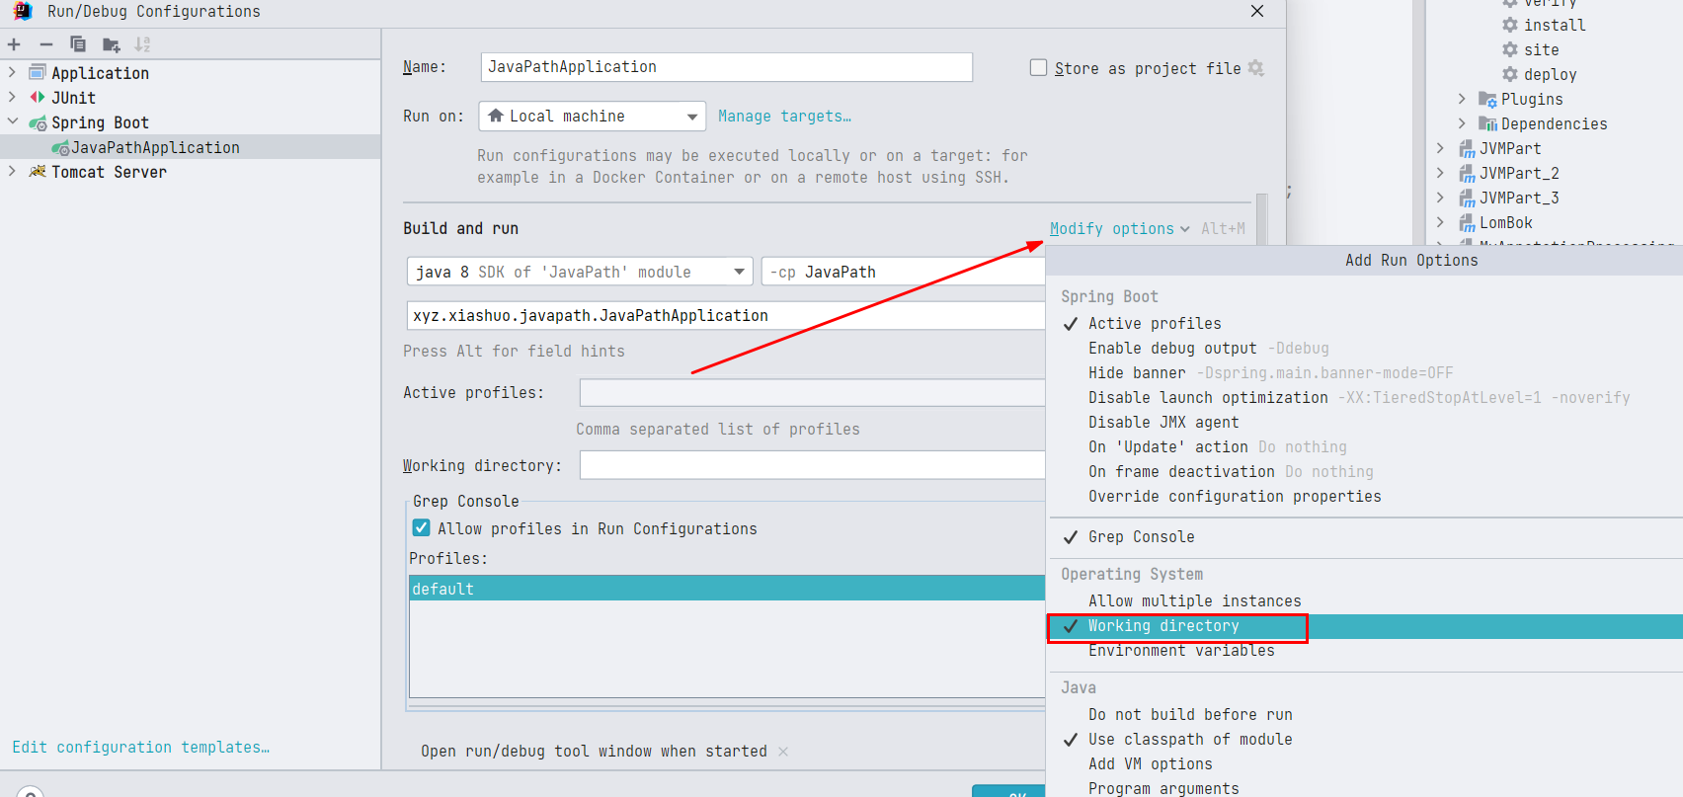Screen dimensions: 1683x797
Task: Enable Store as project file checkbox
Action: click(x=1038, y=67)
